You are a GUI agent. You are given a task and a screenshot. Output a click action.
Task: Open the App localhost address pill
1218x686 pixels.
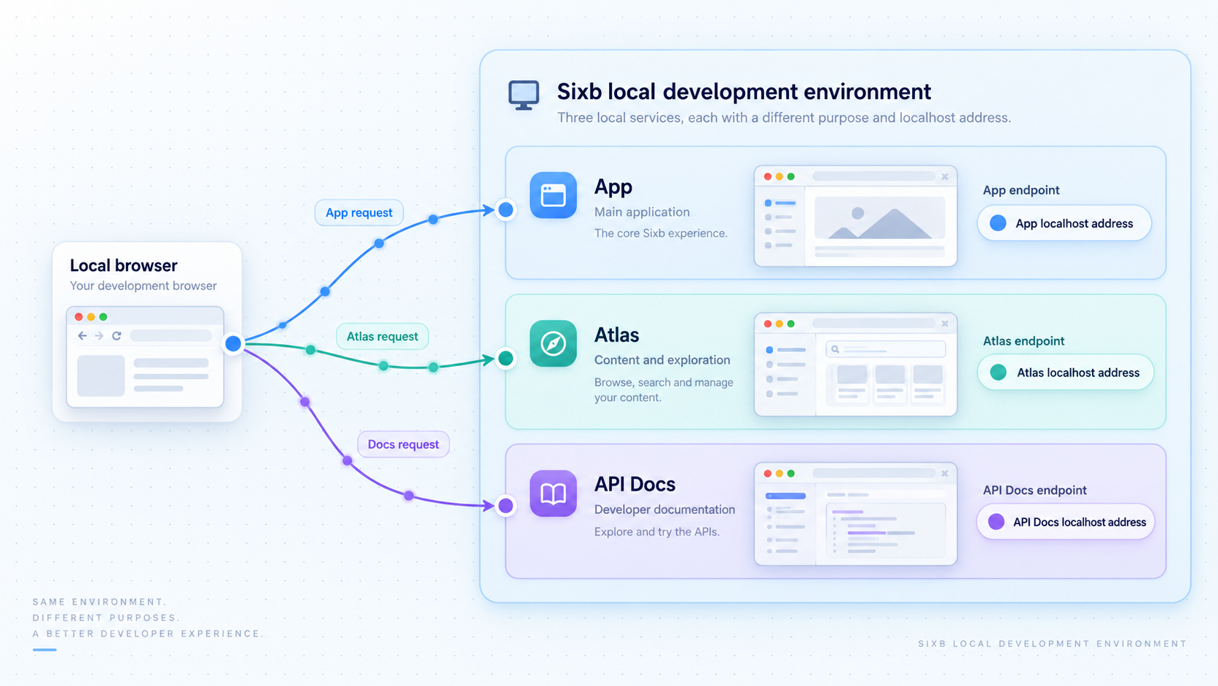(1064, 223)
